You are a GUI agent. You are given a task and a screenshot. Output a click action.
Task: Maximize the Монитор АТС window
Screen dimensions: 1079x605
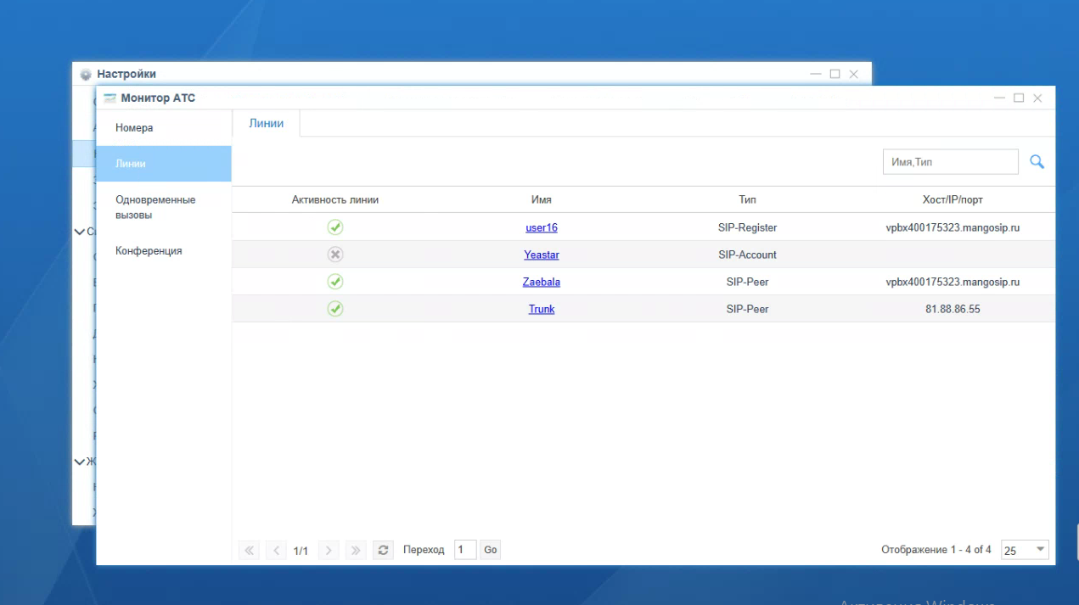[1020, 98]
